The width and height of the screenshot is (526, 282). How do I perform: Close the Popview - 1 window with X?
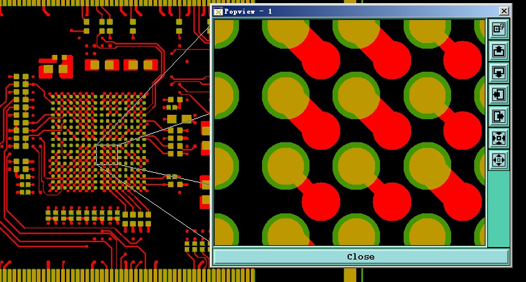point(504,11)
